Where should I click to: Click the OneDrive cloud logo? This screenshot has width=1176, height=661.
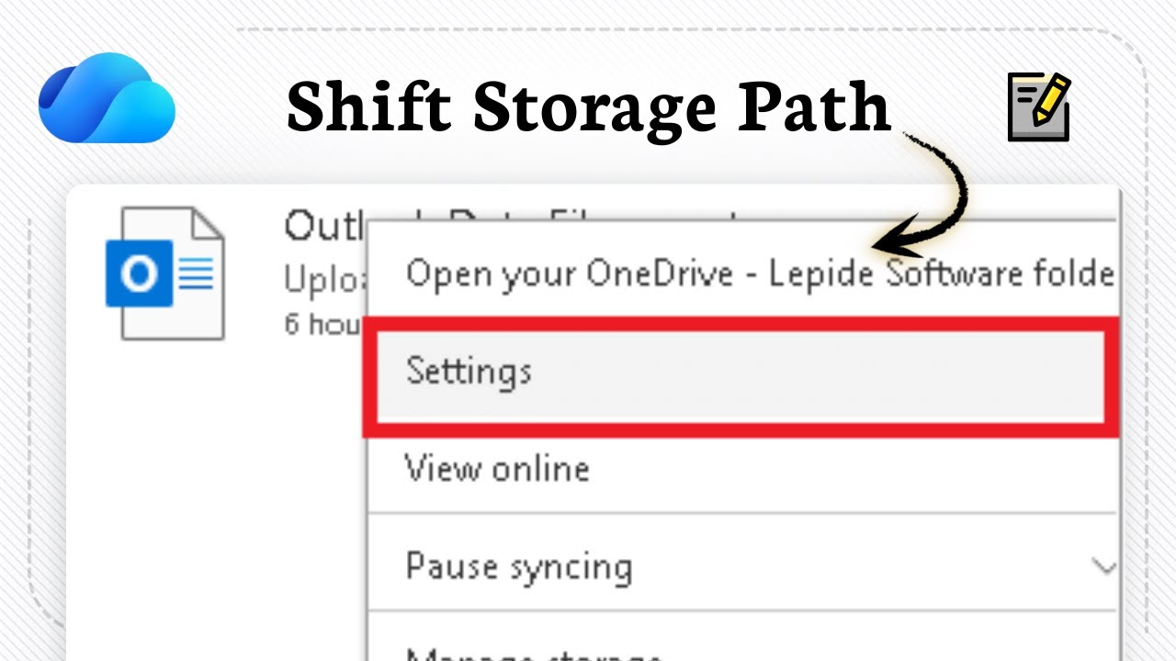pyautogui.click(x=107, y=98)
